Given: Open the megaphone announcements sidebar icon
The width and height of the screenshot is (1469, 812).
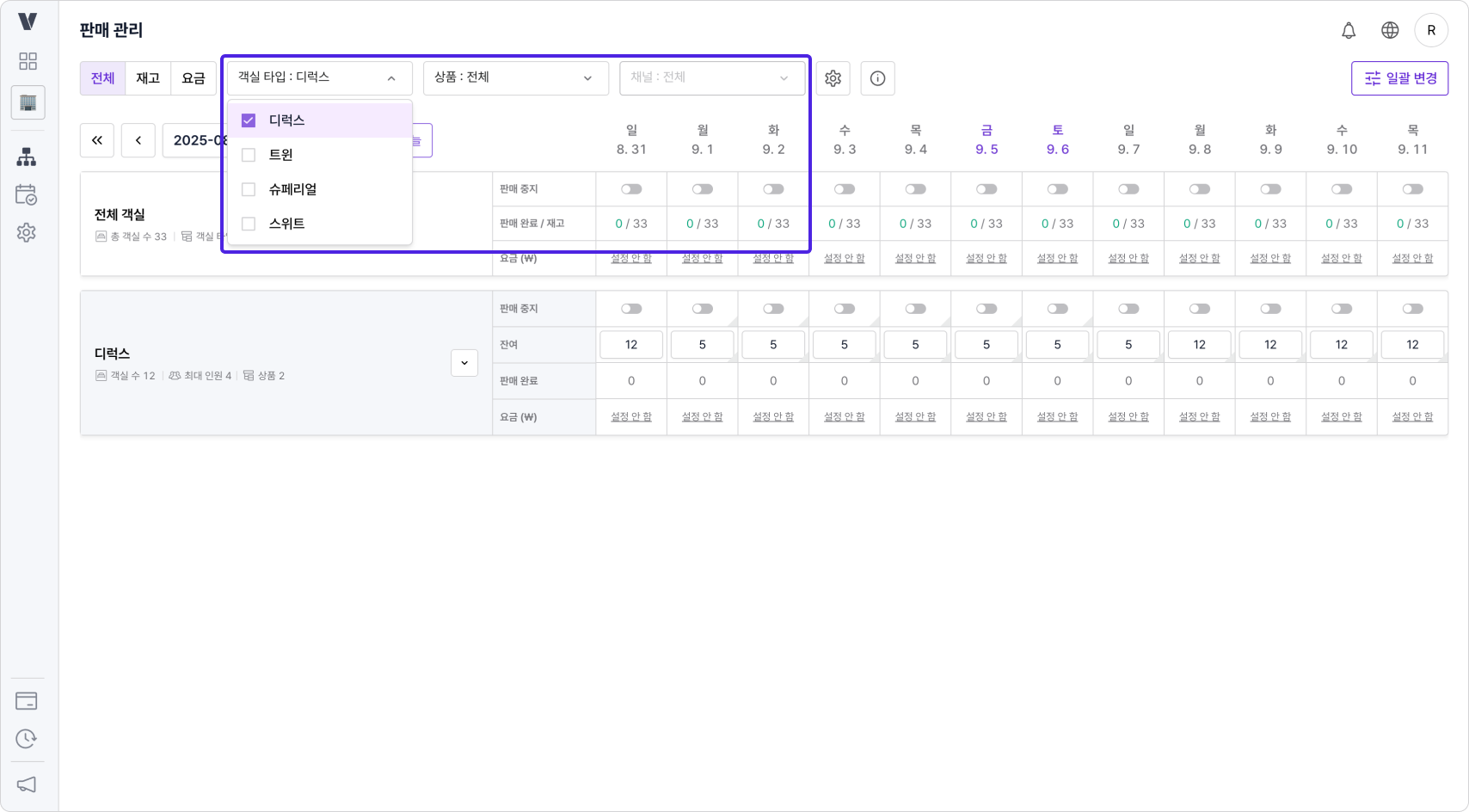Looking at the screenshot, I should coord(27,784).
